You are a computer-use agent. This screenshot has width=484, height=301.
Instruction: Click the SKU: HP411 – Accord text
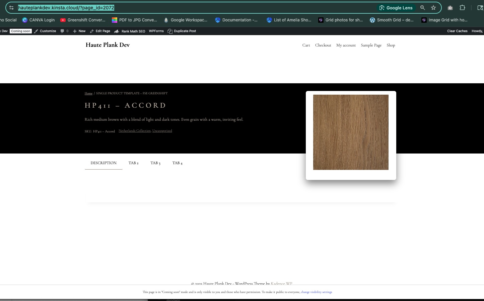click(x=100, y=131)
